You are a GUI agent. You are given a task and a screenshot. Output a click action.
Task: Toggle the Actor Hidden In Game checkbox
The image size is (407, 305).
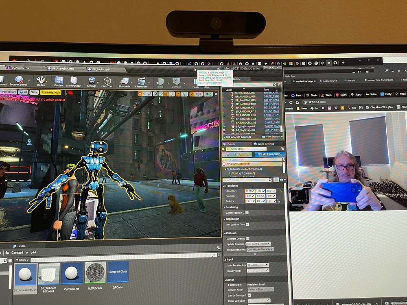247,213
